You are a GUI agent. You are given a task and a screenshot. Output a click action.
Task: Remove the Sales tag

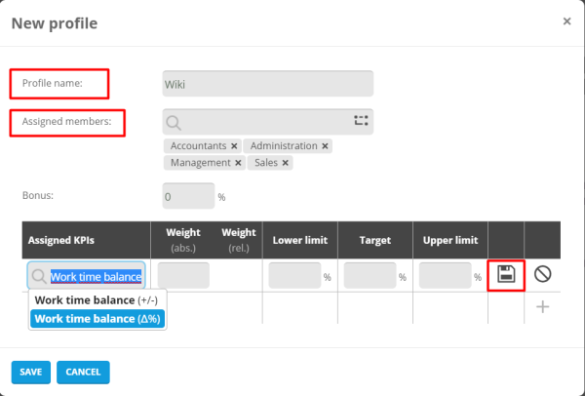286,163
